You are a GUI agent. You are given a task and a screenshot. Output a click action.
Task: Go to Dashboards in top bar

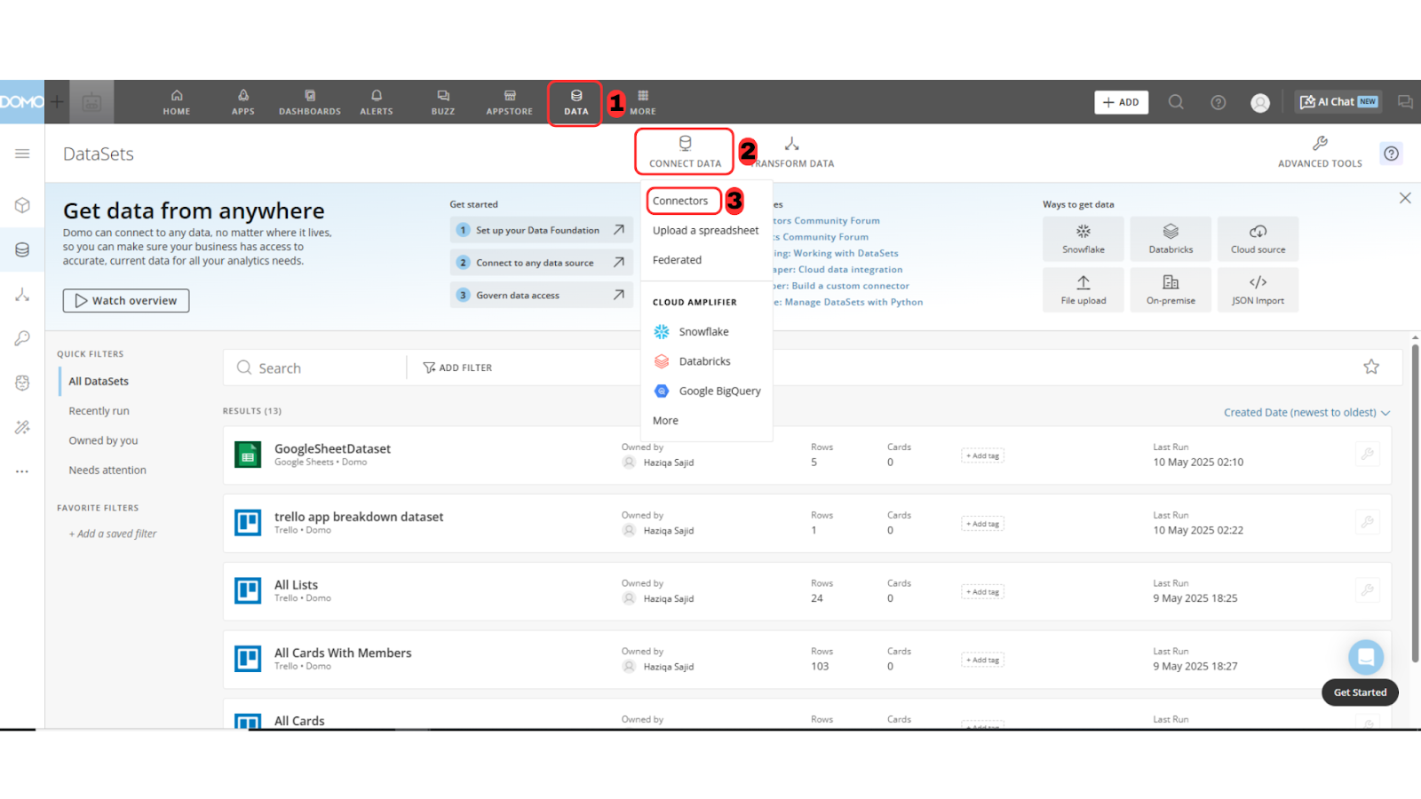point(310,102)
